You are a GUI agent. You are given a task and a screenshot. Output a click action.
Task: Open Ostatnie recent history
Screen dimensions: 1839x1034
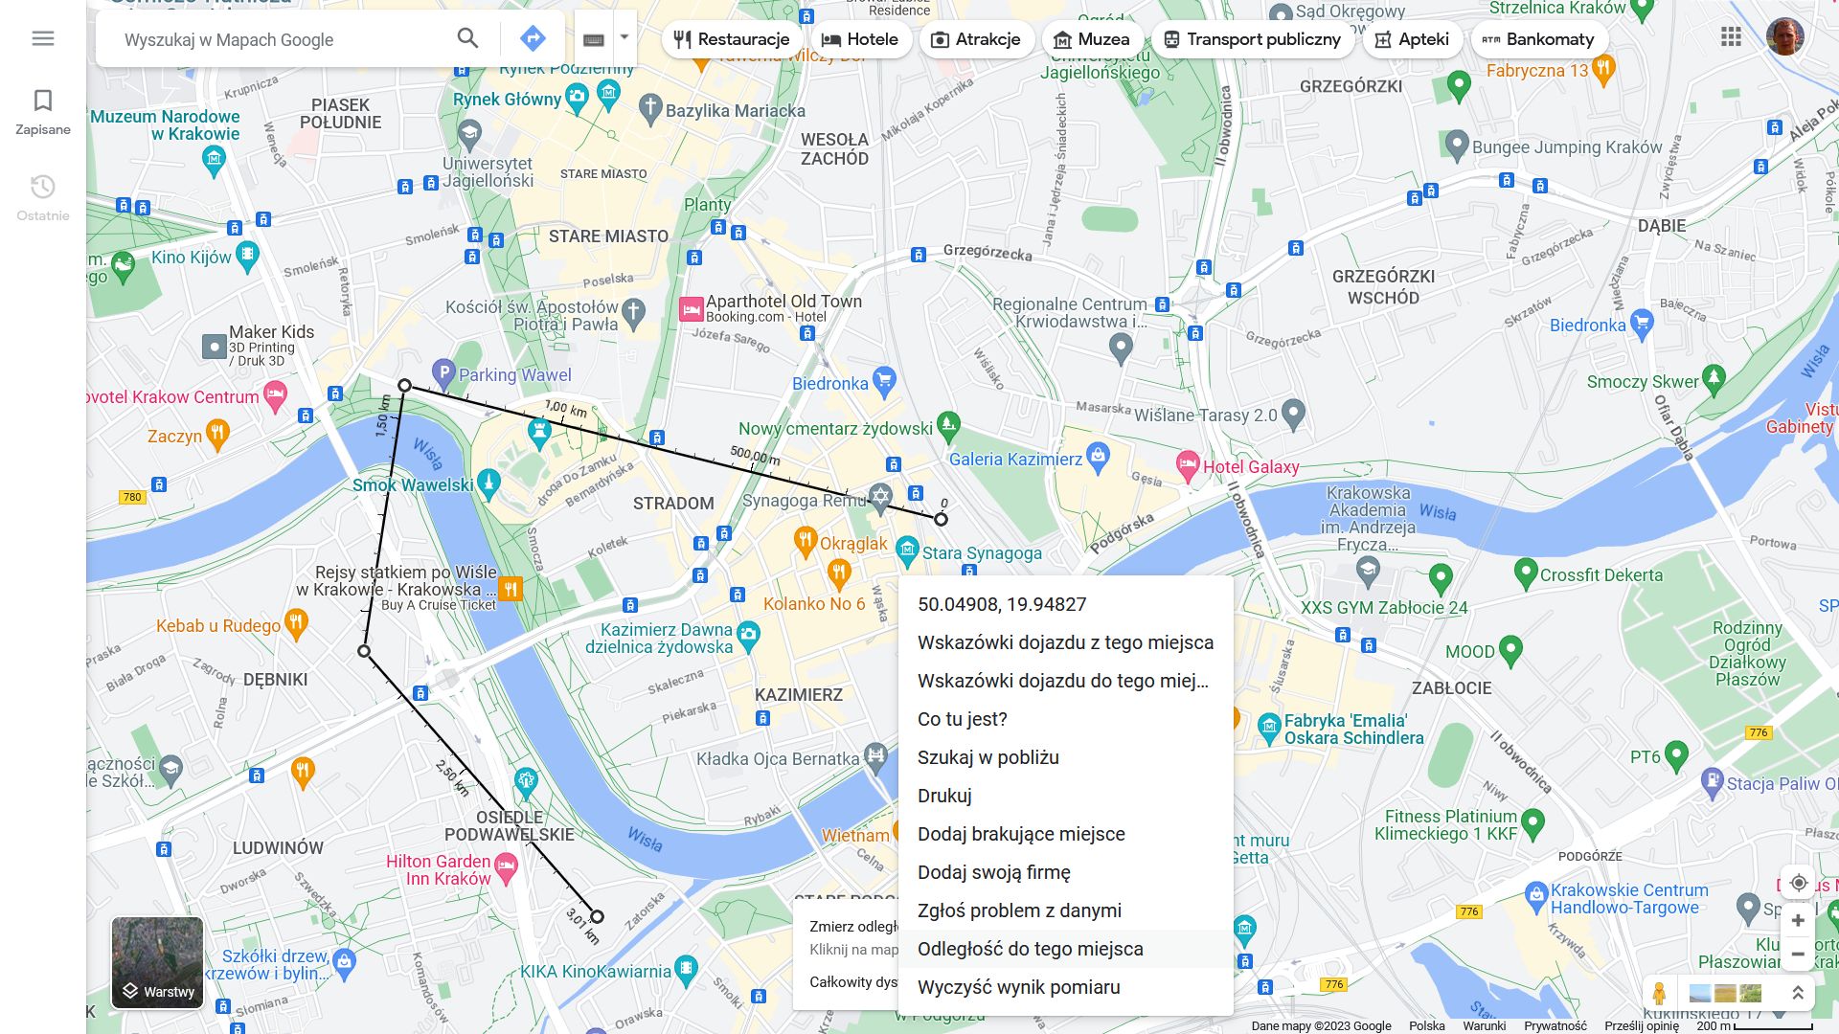(x=43, y=194)
